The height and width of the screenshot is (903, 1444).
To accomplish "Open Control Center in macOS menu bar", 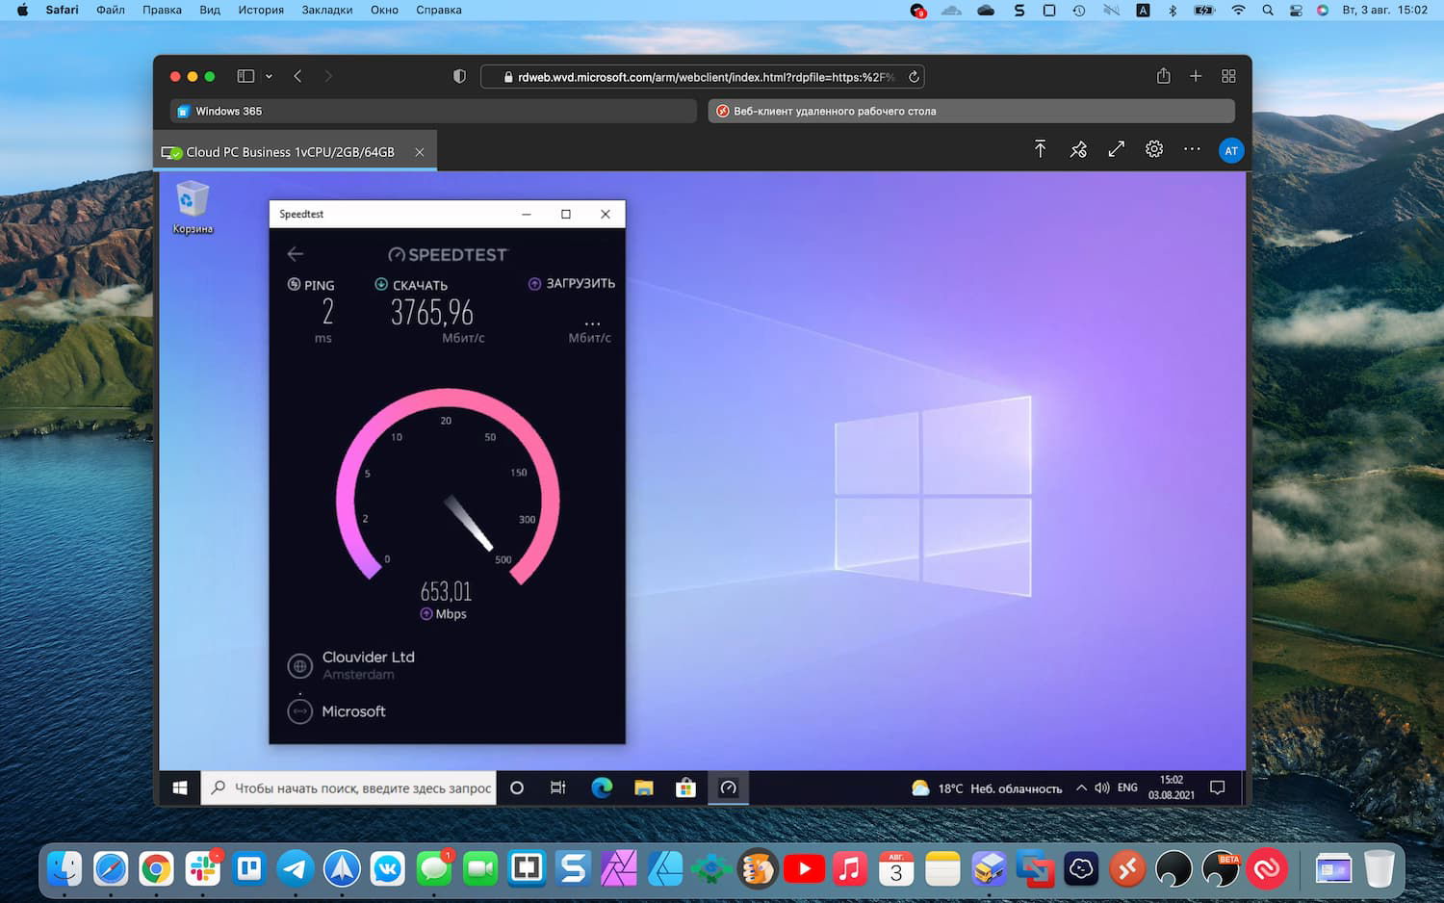I will pyautogui.click(x=1296, y=10).
